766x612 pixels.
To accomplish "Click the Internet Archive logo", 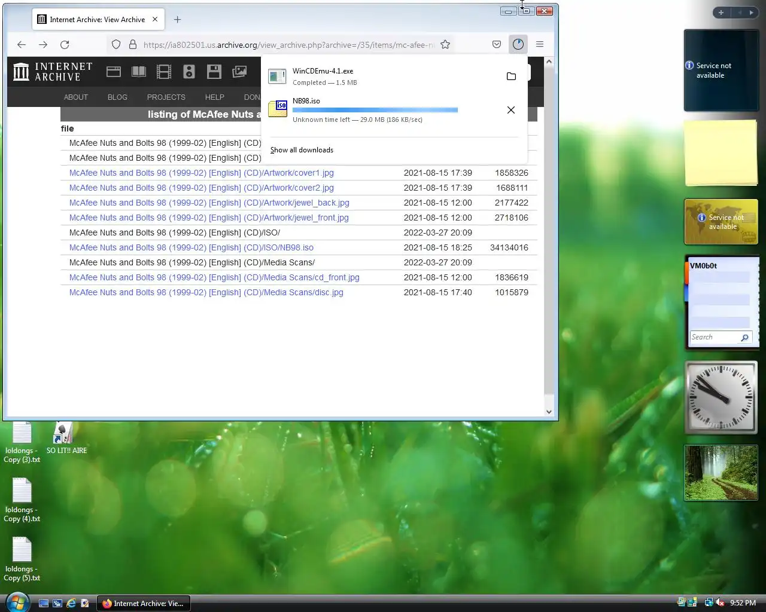I will 53,72.
